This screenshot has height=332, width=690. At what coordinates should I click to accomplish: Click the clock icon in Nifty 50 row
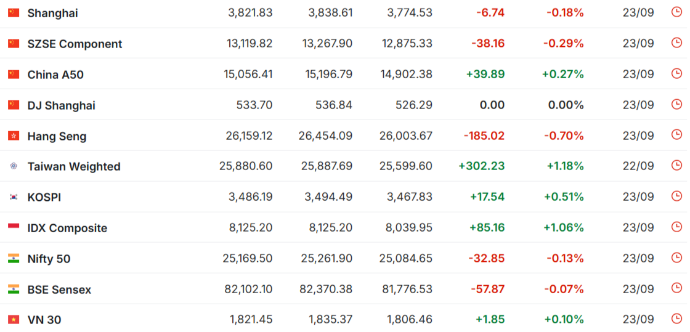(676, 257)
